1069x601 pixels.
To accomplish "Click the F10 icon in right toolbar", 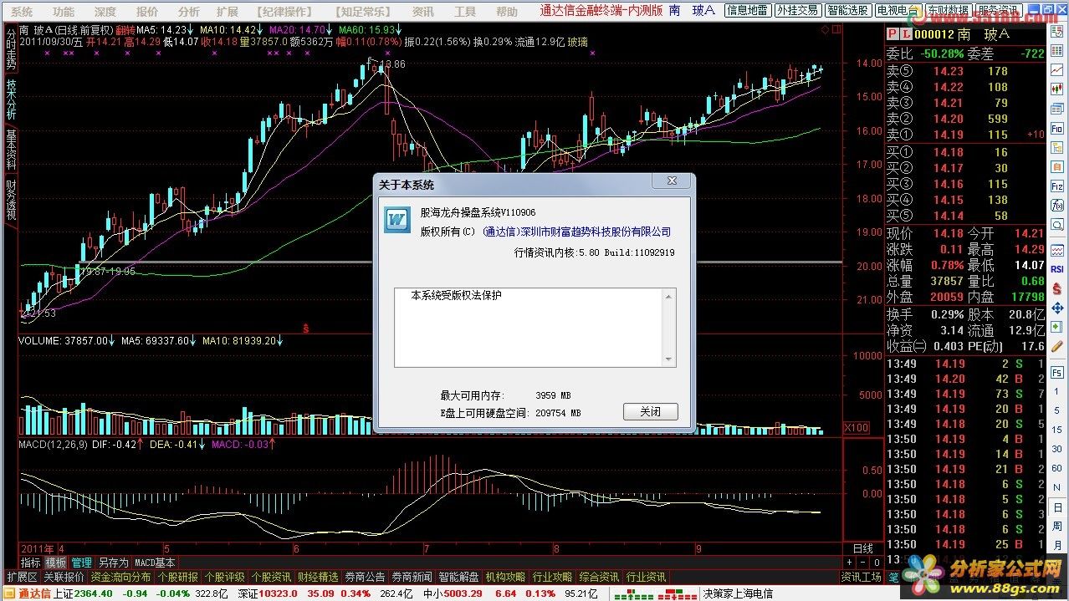I will pos(1057,129).
